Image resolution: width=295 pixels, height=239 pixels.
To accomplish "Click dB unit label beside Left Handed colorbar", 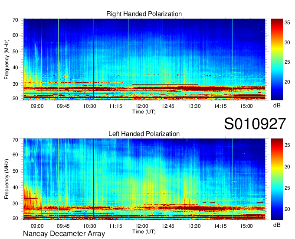I will tap(277, 225).
